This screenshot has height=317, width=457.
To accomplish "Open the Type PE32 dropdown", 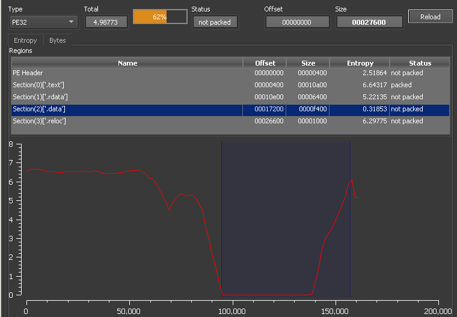I will [x=43, y=22].
